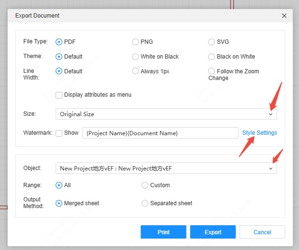Click the Print button
The height and width of the screenshot is (250, 299).
pos(164,232)
